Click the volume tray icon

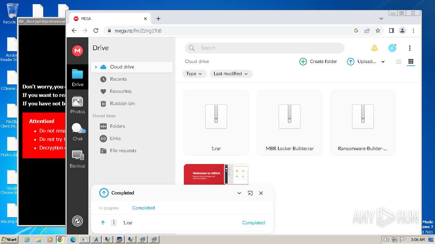click(386, 240)
